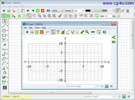Image resolution: width=135 pixels, height=100 pixels.
Task: Expand the circle tool options arrow
Action: (7, 31)
